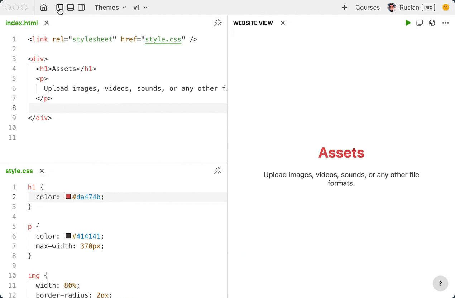Select the index.html tab
Screen dimensions: 455x298
(x=21, y=23)
